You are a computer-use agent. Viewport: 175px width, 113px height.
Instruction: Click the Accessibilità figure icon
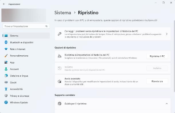(6, 89)
